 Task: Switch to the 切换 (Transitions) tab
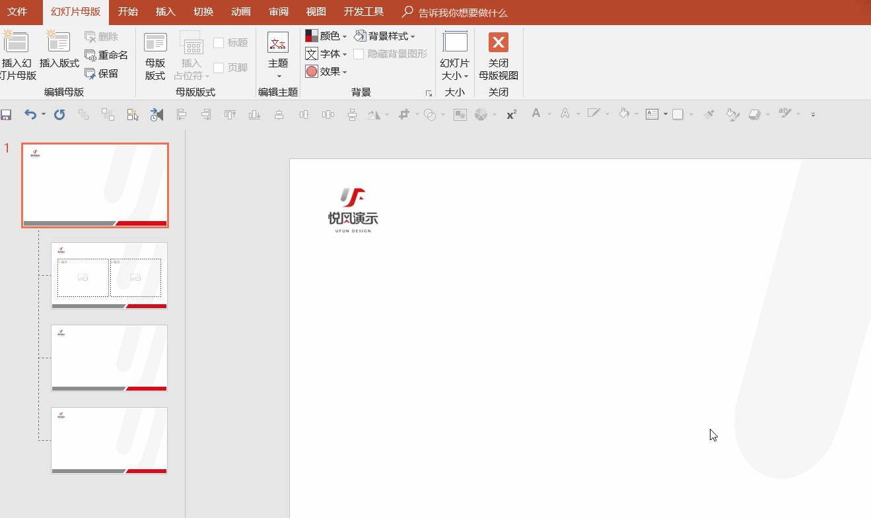203,12
